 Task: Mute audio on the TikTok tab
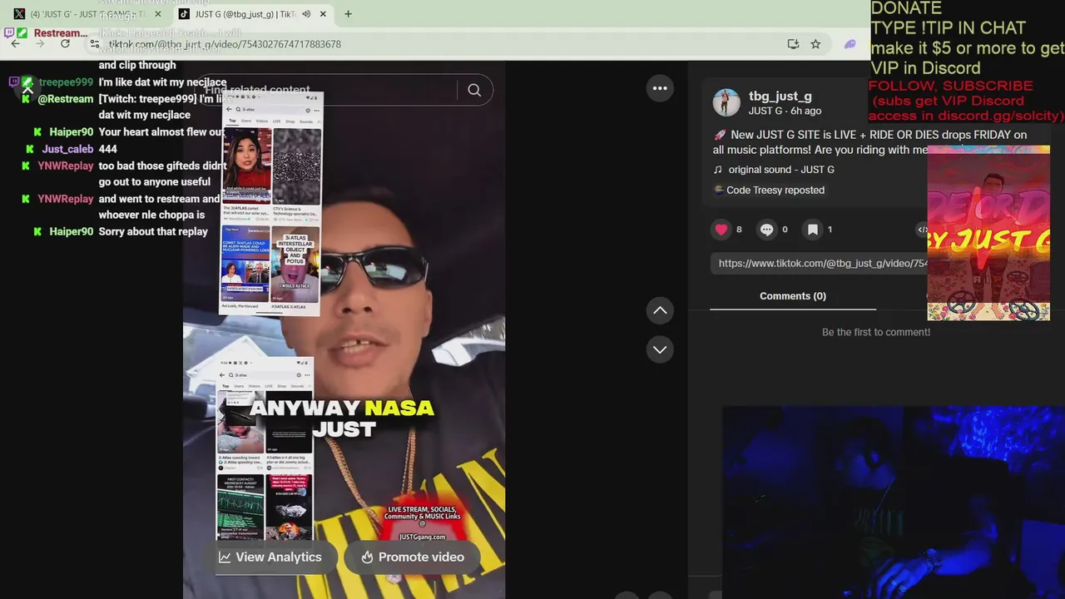[306, 14]
